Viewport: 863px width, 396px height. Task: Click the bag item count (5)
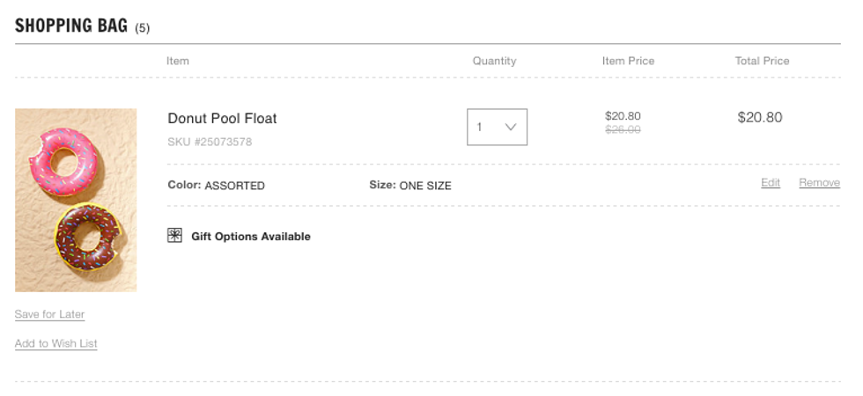[x=142, y=28]
